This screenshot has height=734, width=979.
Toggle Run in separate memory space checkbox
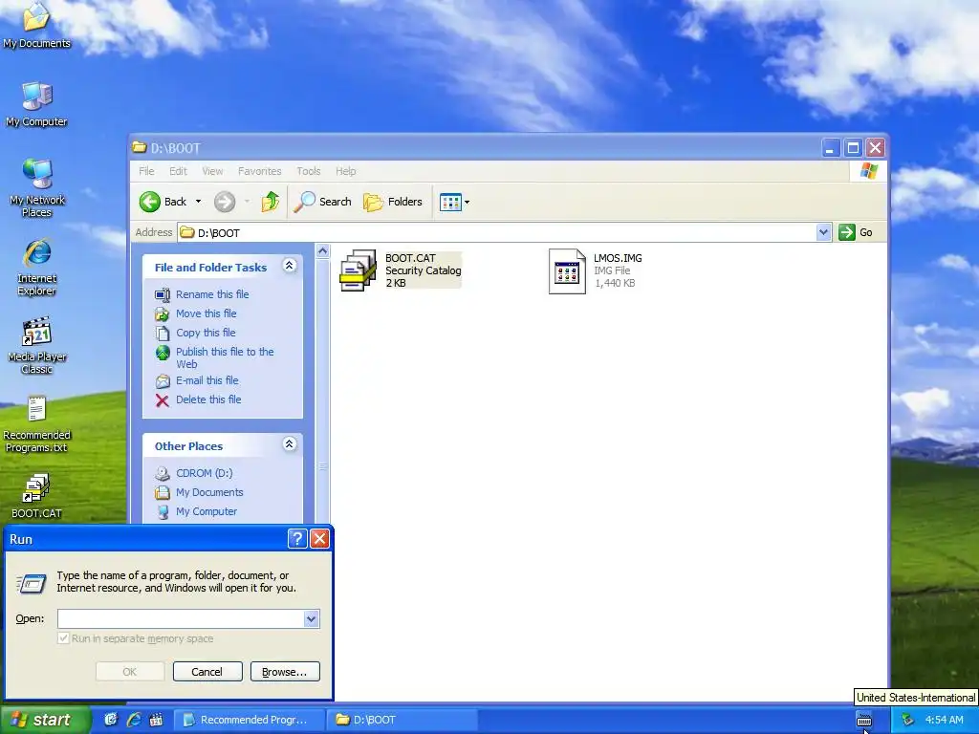tap(63, 637)
